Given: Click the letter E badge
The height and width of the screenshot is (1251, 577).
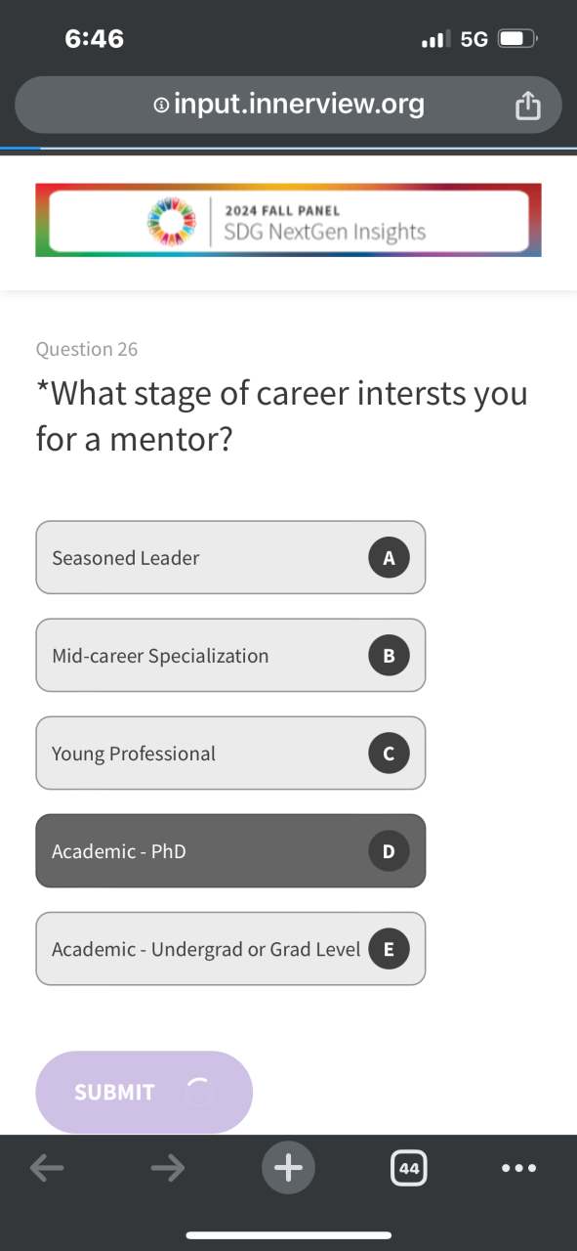Looking at the screenshot, I should point(389,949).
